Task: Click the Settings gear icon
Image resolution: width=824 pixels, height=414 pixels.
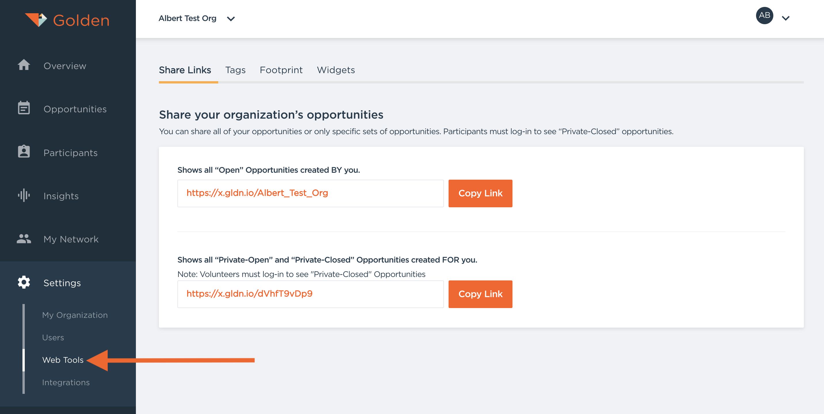Action: pyautogui.click(x=24, y=282)
